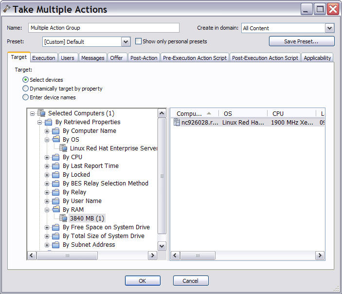Expand the By Computer Name node

pyautogui.click(x=47, y=131)
